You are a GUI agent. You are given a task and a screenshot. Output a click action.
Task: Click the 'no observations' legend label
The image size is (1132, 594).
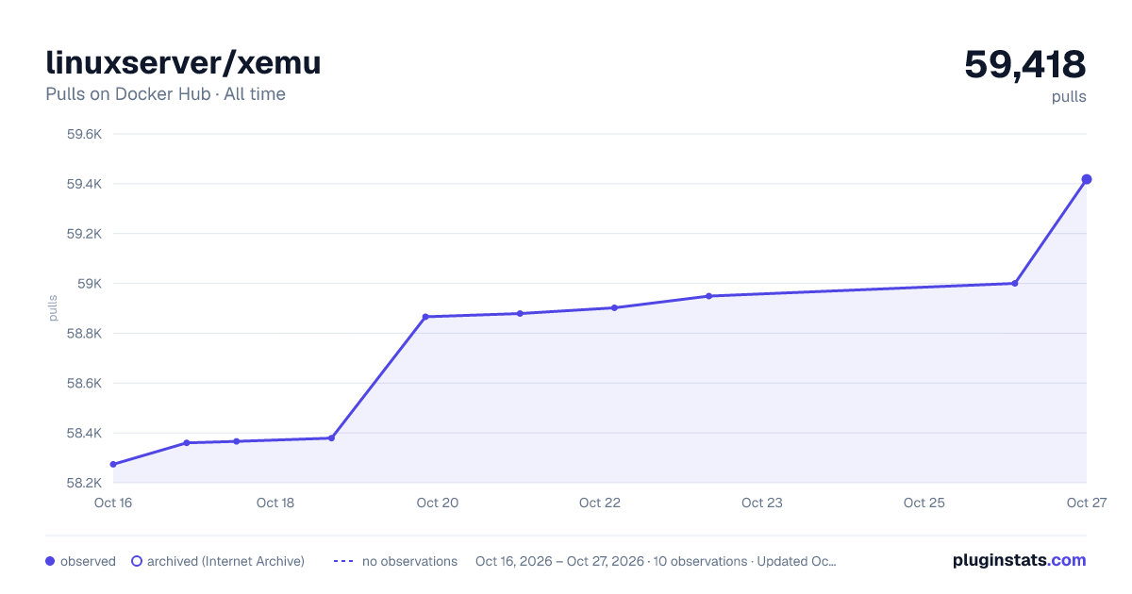coord(409,561)
